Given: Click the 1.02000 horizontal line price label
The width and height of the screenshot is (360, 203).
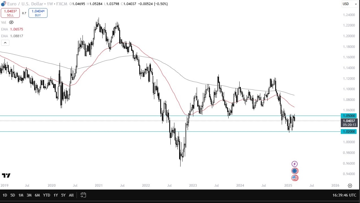Looking at the screenshot, I should [x=348, y=132].
